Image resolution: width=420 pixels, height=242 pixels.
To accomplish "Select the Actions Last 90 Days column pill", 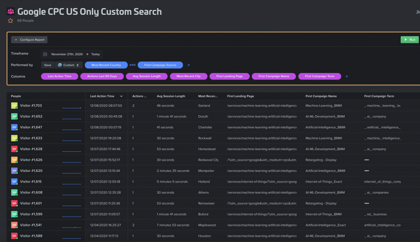I will [102, 76].
